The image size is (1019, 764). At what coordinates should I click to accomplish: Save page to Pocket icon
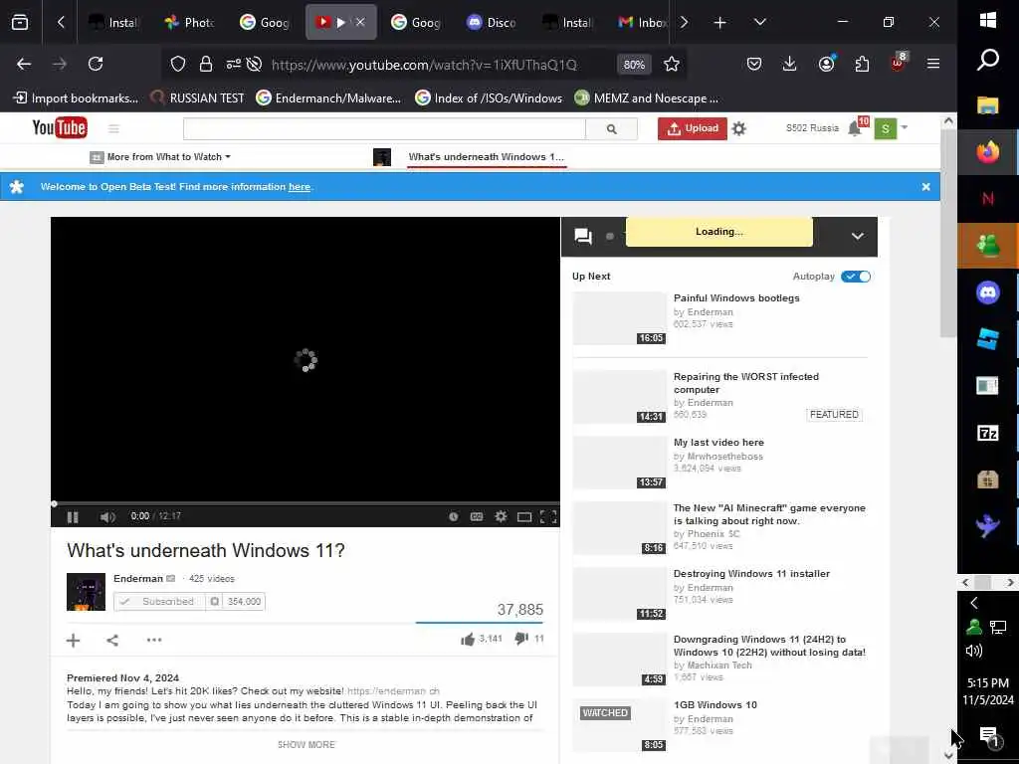[x=754, y=64]
